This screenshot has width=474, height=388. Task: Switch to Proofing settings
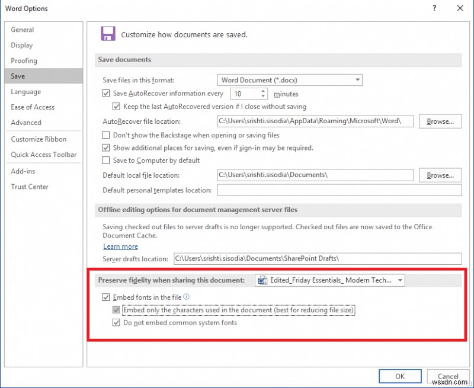(x=24, y=60)
